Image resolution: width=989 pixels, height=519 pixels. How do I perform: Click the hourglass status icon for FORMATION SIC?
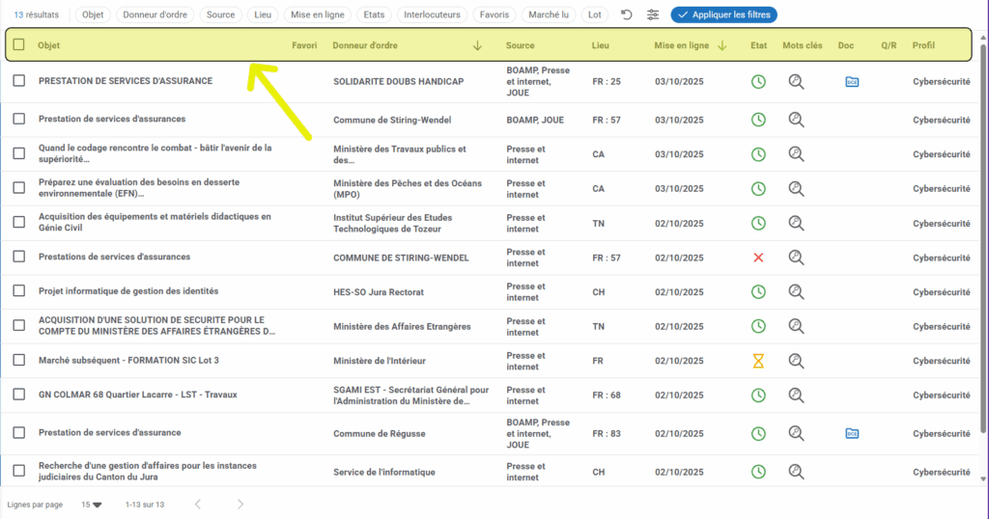click(758, 361)
